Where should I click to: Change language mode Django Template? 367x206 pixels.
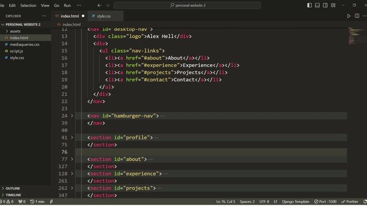pyautogui.click(x=296, y=201)
